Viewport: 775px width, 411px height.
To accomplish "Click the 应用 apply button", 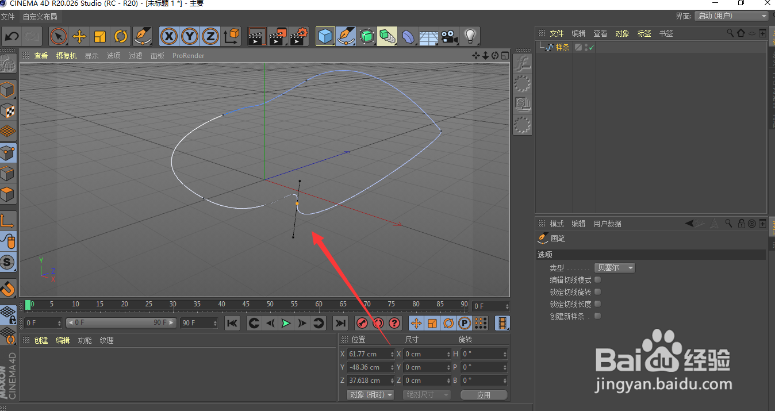I will pos(484,395).
